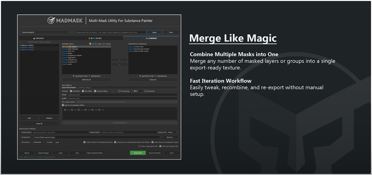Click the Output Dir path field
Viewport: 372px width, 175px height.
point(96,137)
